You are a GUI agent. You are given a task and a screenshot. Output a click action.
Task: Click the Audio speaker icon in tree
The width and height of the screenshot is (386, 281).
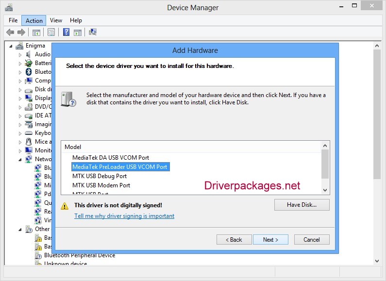29,54
